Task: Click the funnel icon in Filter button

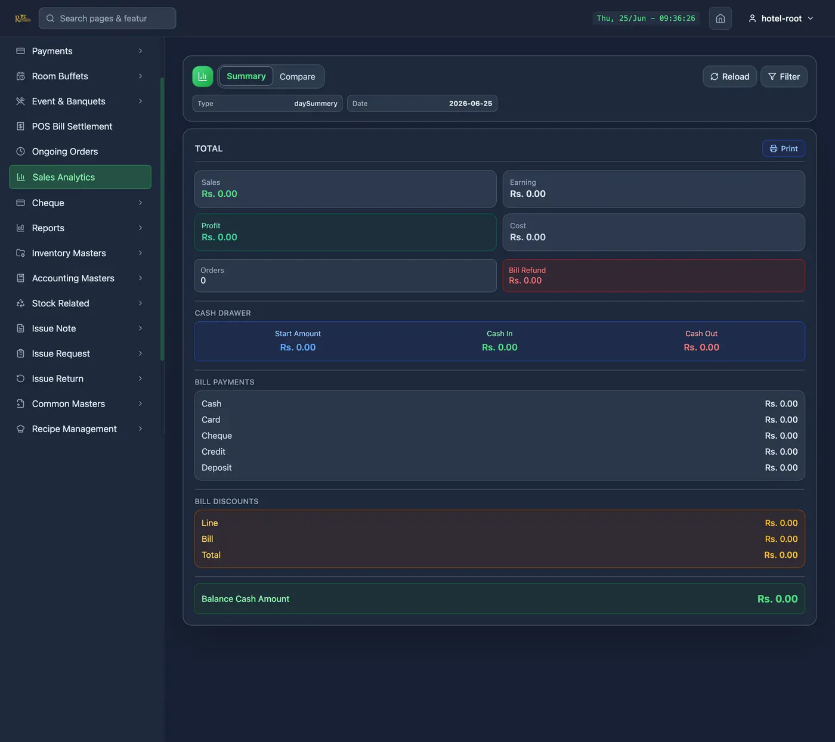Action: 772,76
